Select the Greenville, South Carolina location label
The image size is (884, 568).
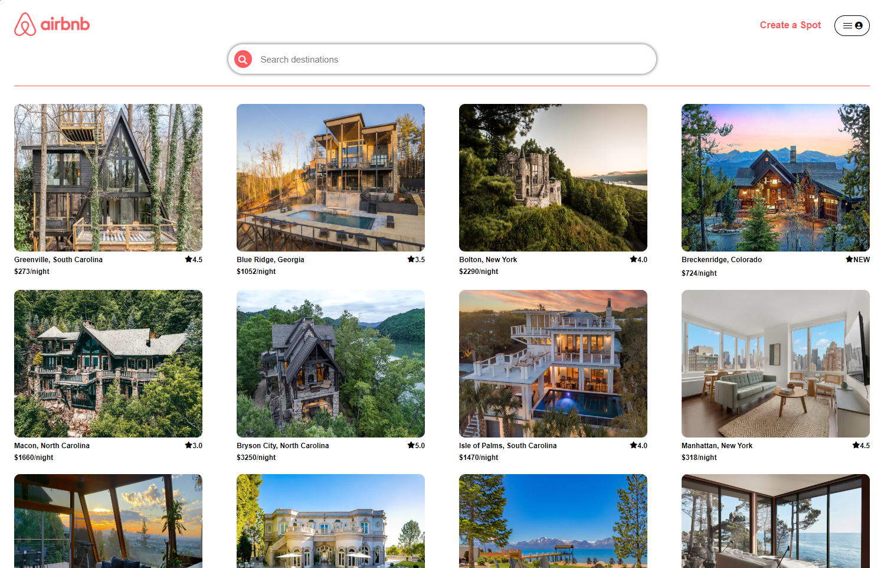pyautogui.click(x=58, y=259)
